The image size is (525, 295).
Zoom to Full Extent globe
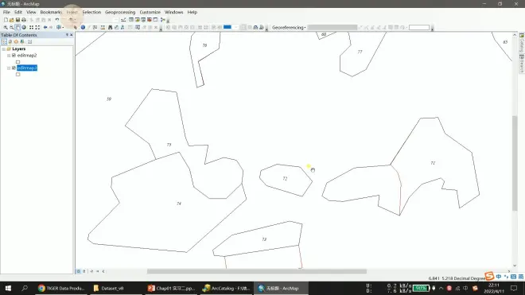(x=24, y=28)
